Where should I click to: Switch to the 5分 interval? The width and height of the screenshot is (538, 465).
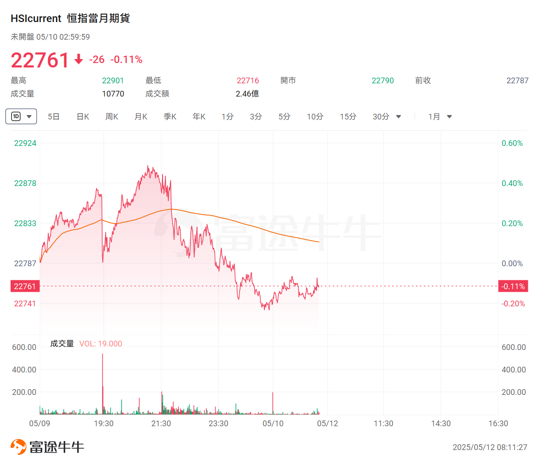click(284, 117)
